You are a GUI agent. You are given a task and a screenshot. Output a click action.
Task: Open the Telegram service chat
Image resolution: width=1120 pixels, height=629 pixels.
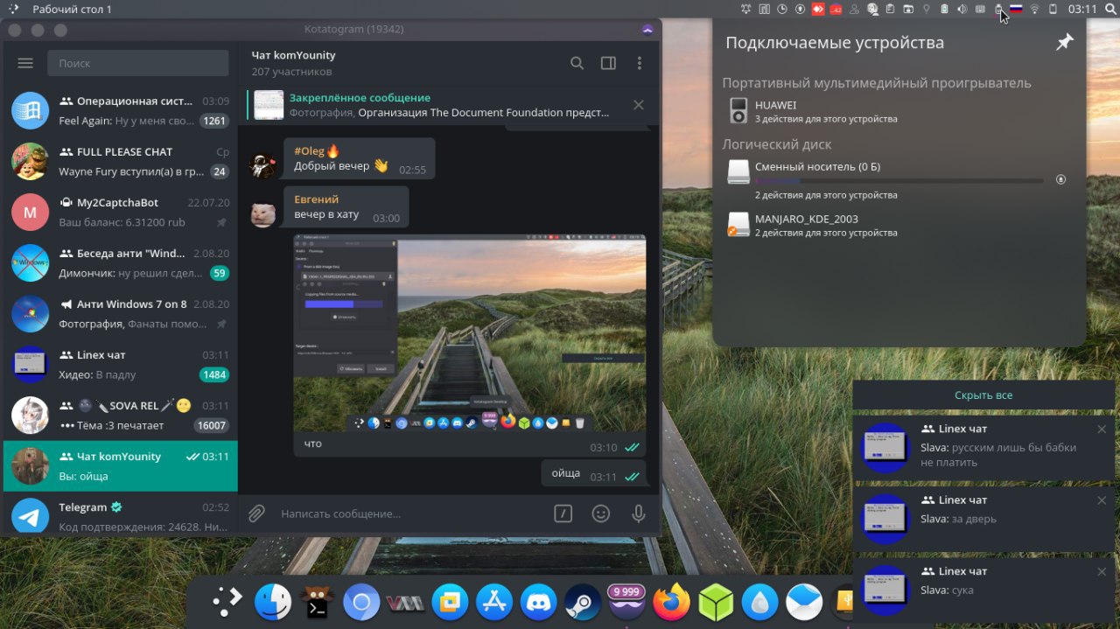pos(121,516)
